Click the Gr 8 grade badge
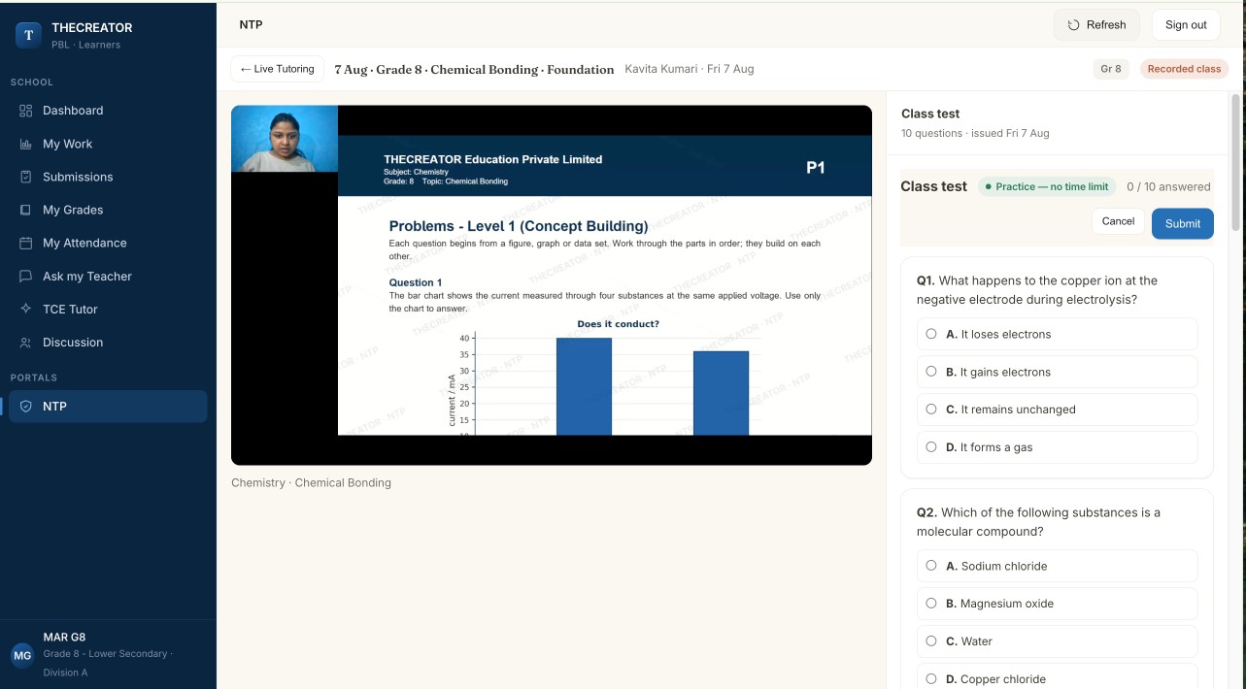Image resolution: width=1246 pixels, height=689 pixels. coord(1111,69)
